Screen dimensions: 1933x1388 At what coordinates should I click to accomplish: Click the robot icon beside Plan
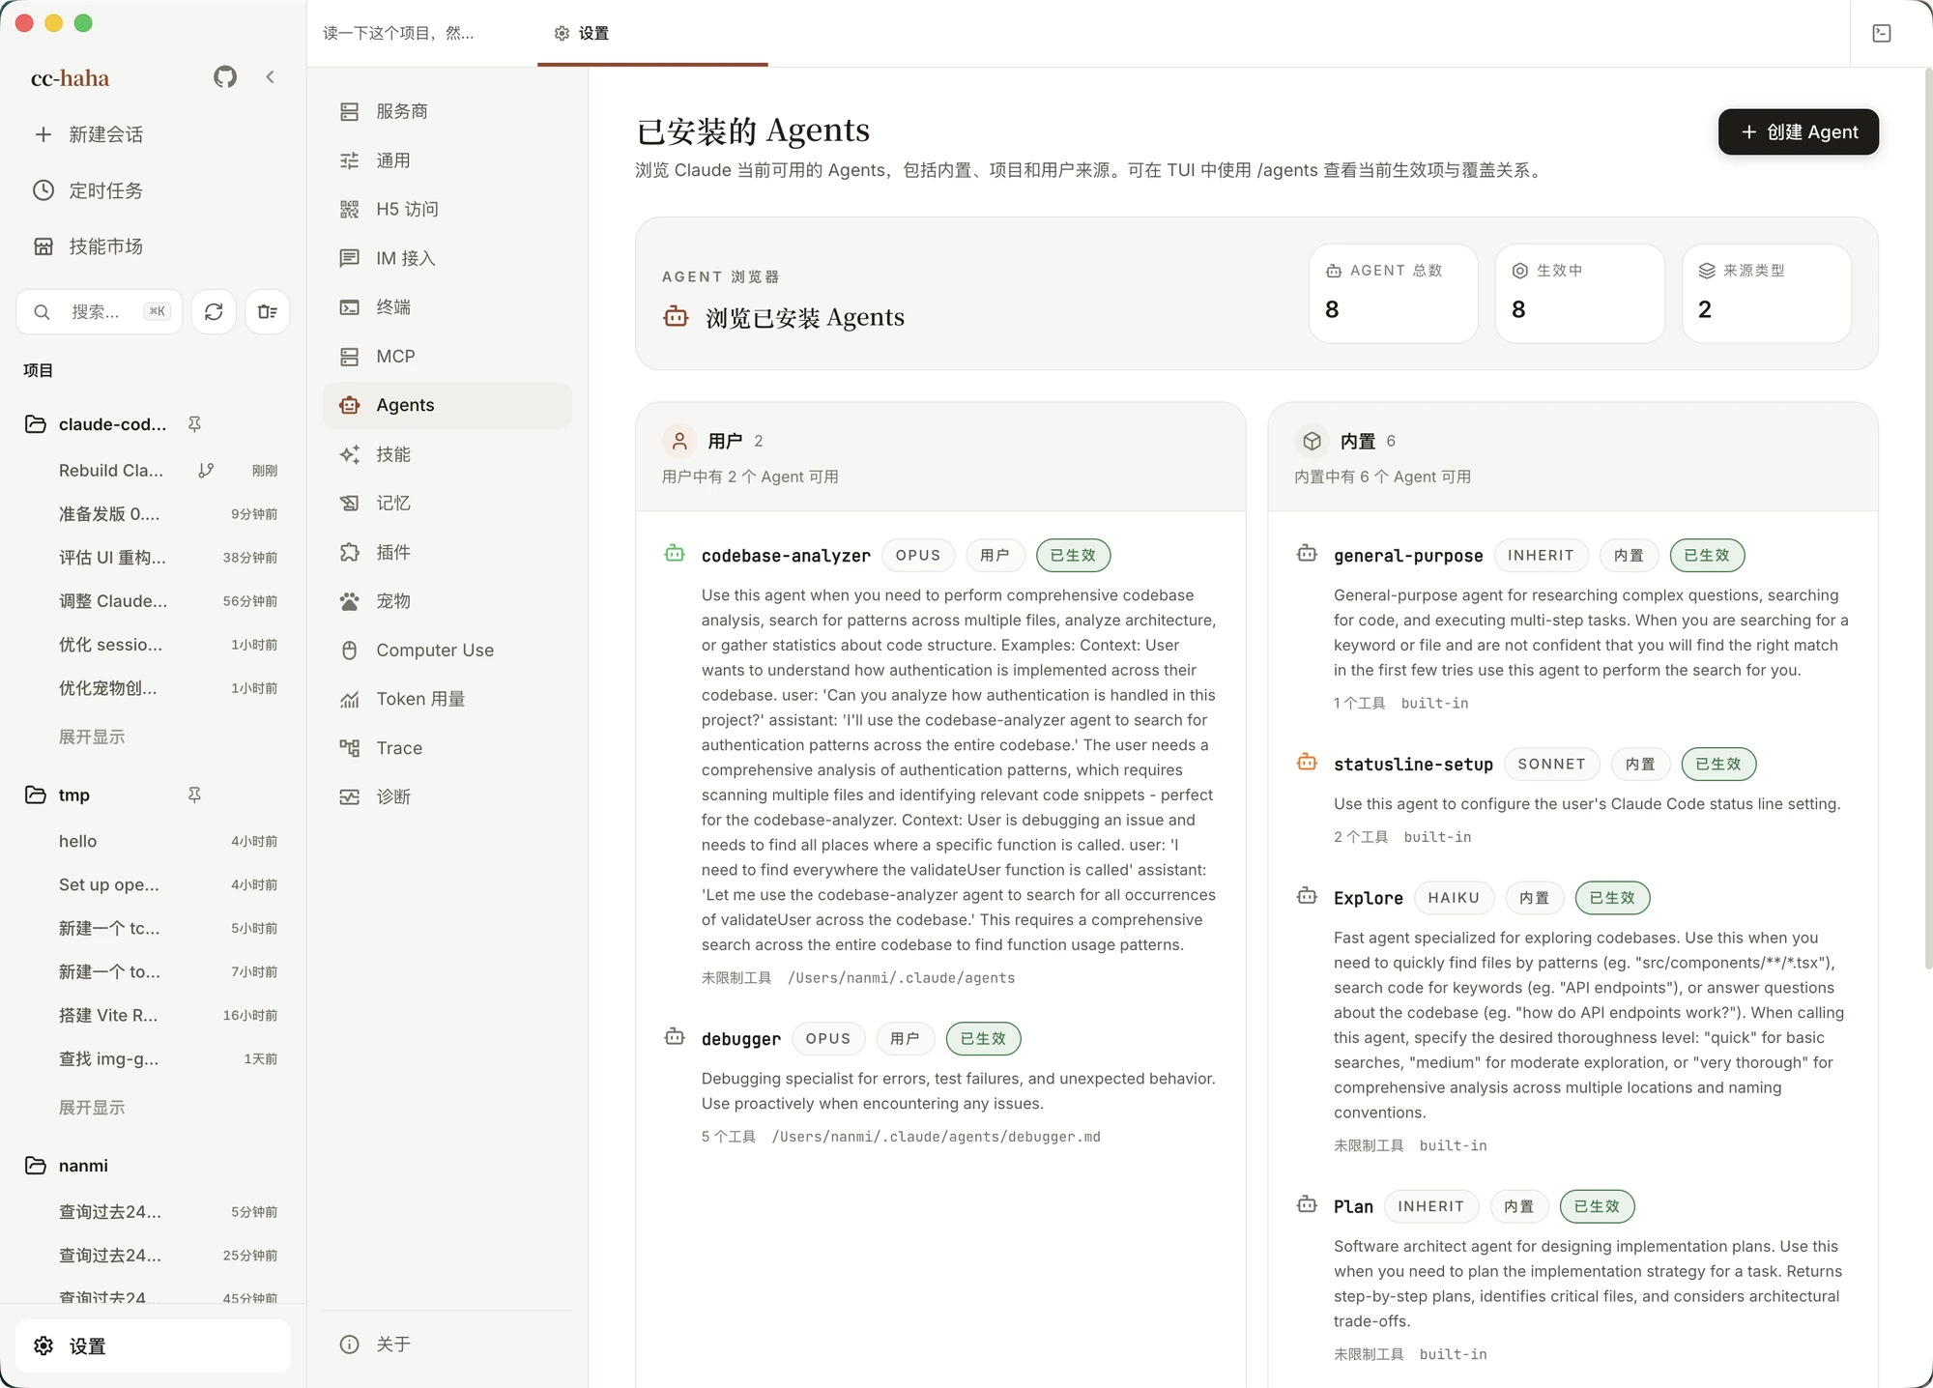(1307, 1205)
